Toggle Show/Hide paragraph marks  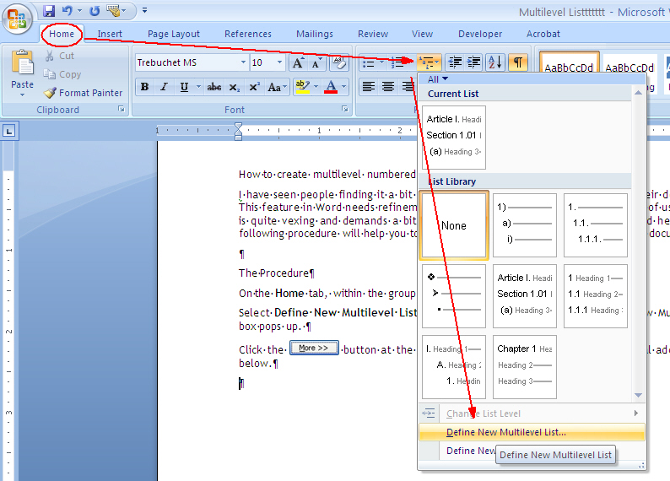[x=518, y=62]
